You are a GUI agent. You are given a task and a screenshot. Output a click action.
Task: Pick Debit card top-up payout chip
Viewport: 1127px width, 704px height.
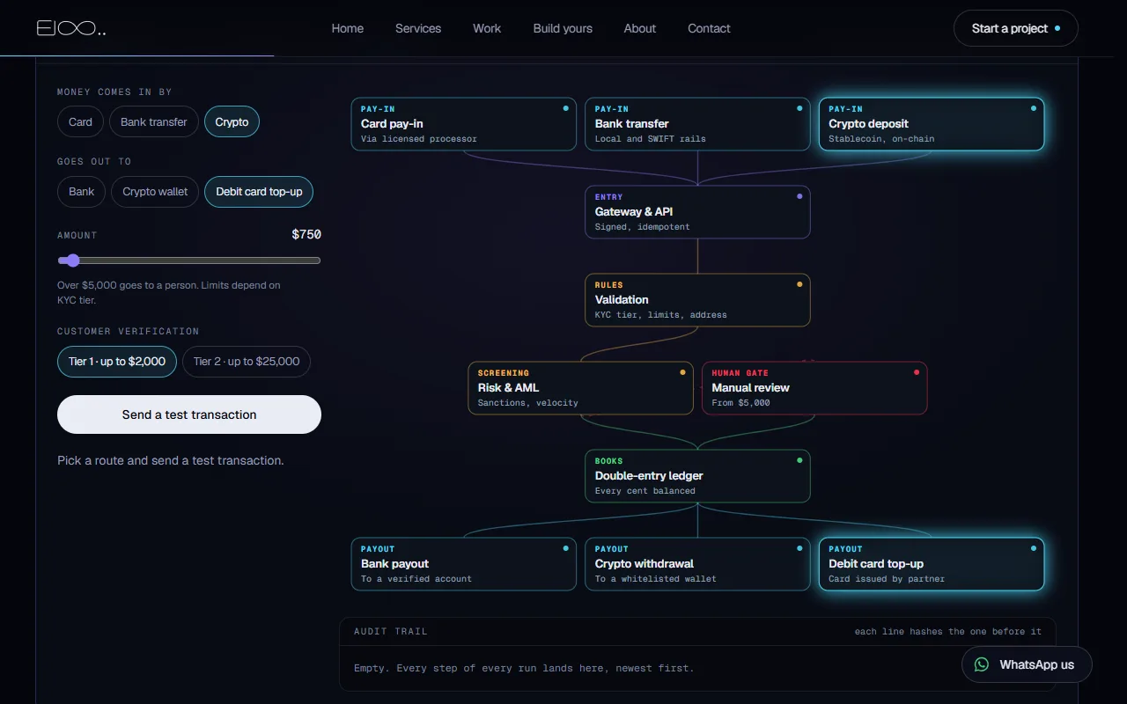click(x=259, y=191)
